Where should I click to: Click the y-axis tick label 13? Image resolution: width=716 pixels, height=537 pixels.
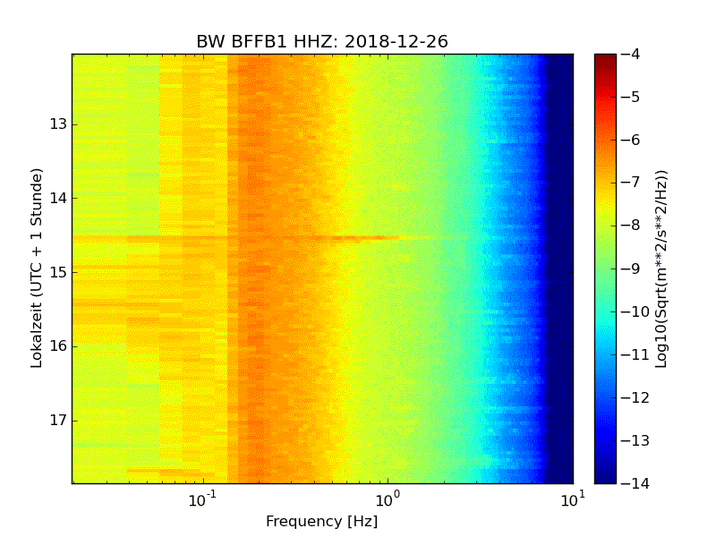58,124
